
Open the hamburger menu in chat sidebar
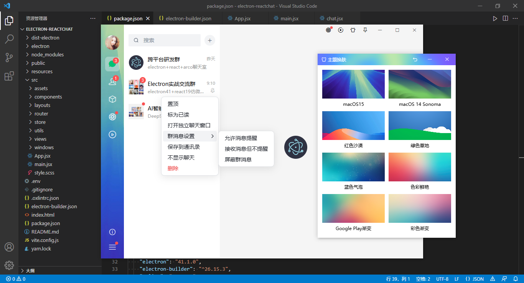click(x=112, y=247)
